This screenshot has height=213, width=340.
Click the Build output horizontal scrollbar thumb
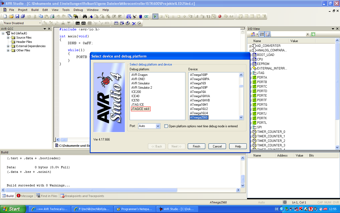91,190
